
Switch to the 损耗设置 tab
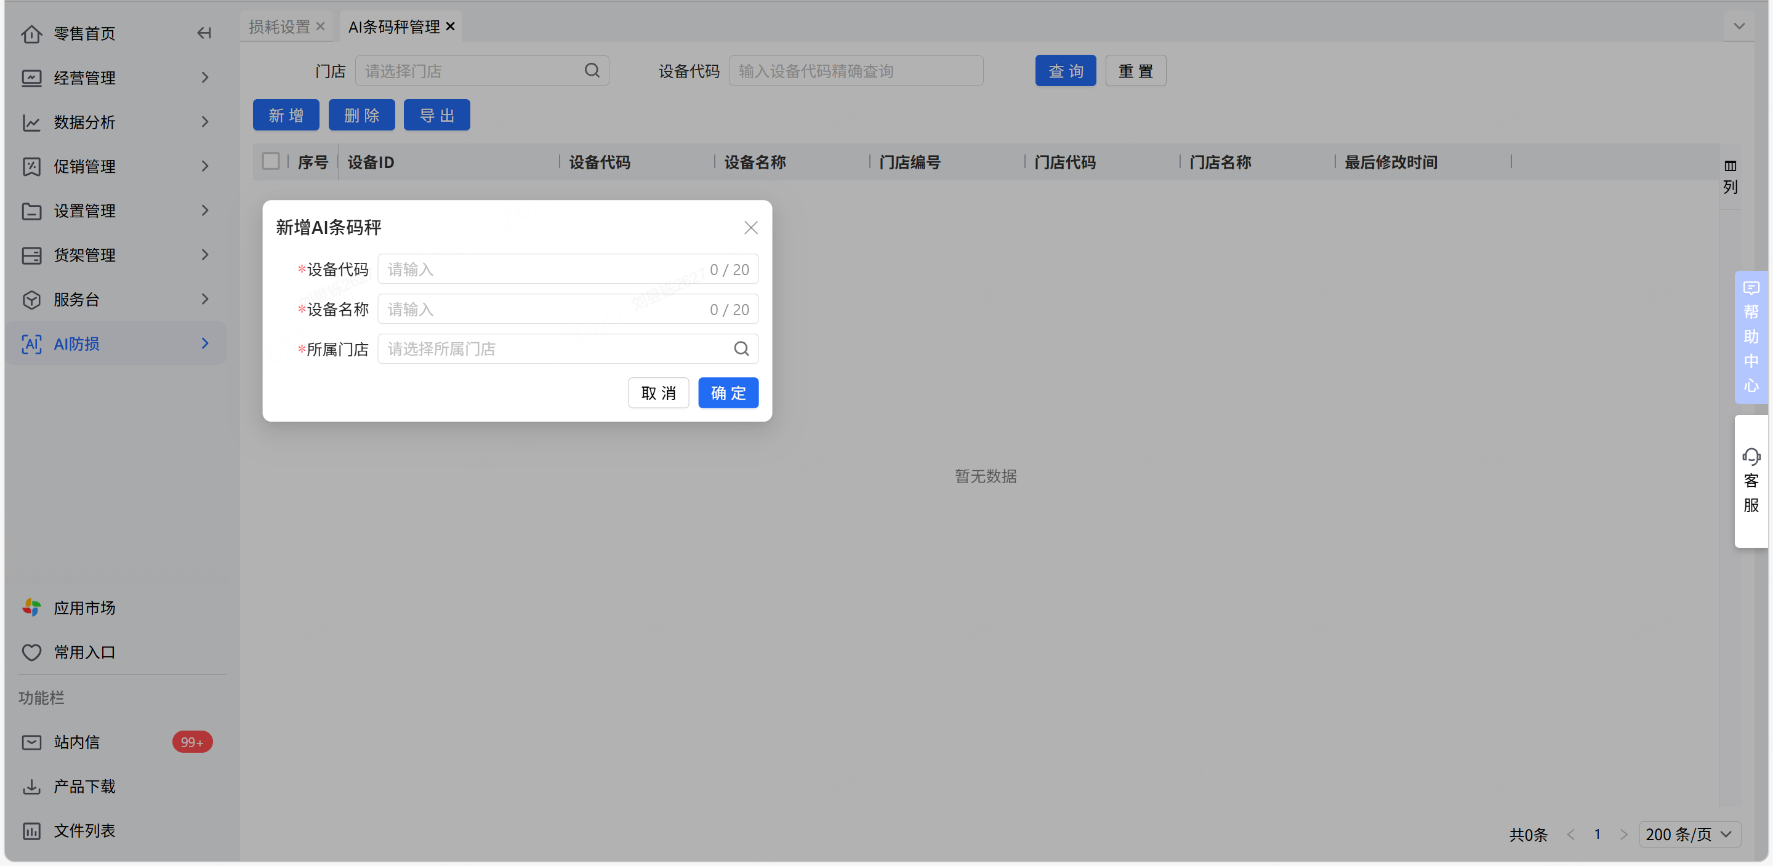[279, 27]
